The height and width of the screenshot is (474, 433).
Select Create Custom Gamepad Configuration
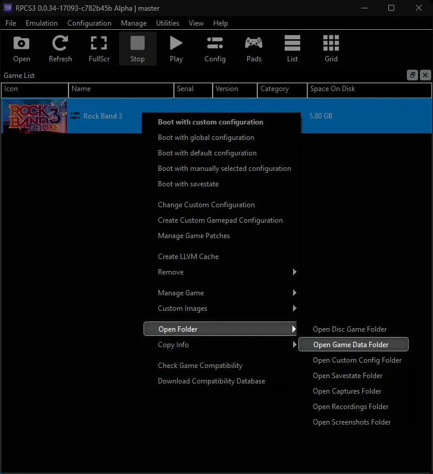click(x=221, y=220)
